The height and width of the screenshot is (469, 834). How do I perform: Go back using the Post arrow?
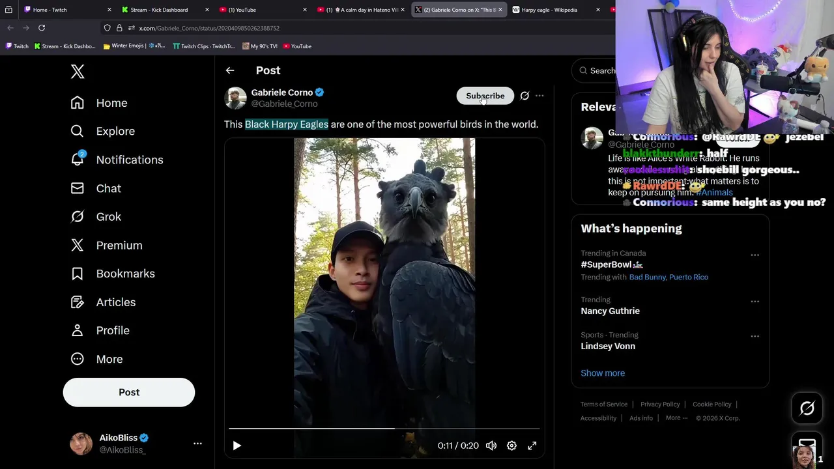(230, 70)
